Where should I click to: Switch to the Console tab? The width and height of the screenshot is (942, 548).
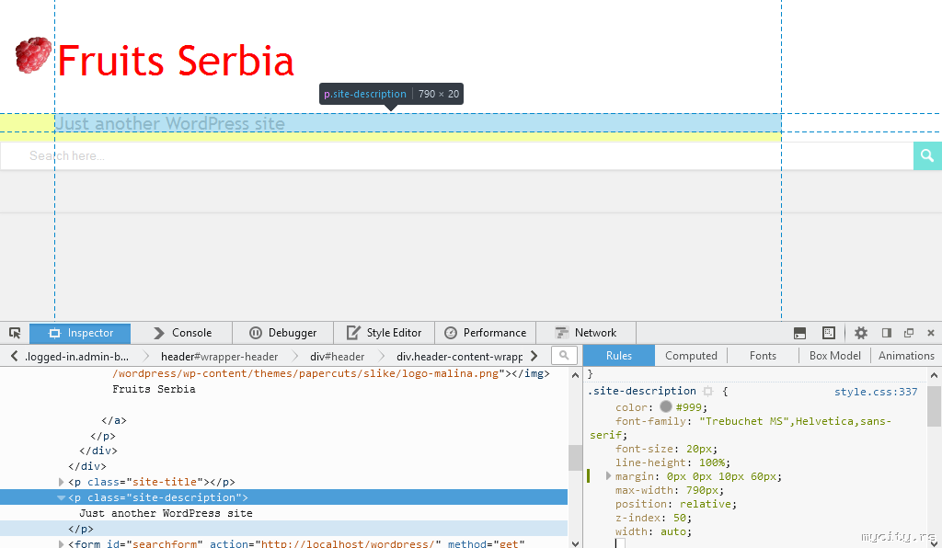[182, 333]
